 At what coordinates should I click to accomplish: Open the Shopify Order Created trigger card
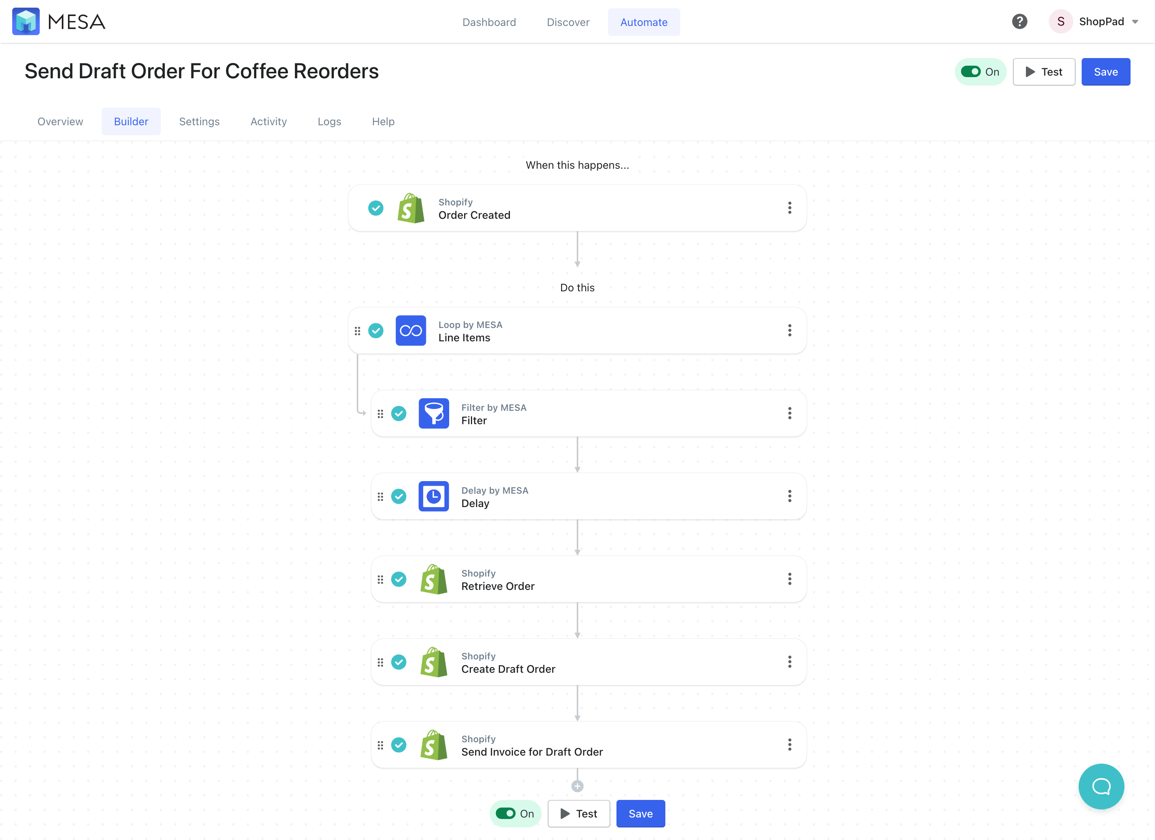577,208
